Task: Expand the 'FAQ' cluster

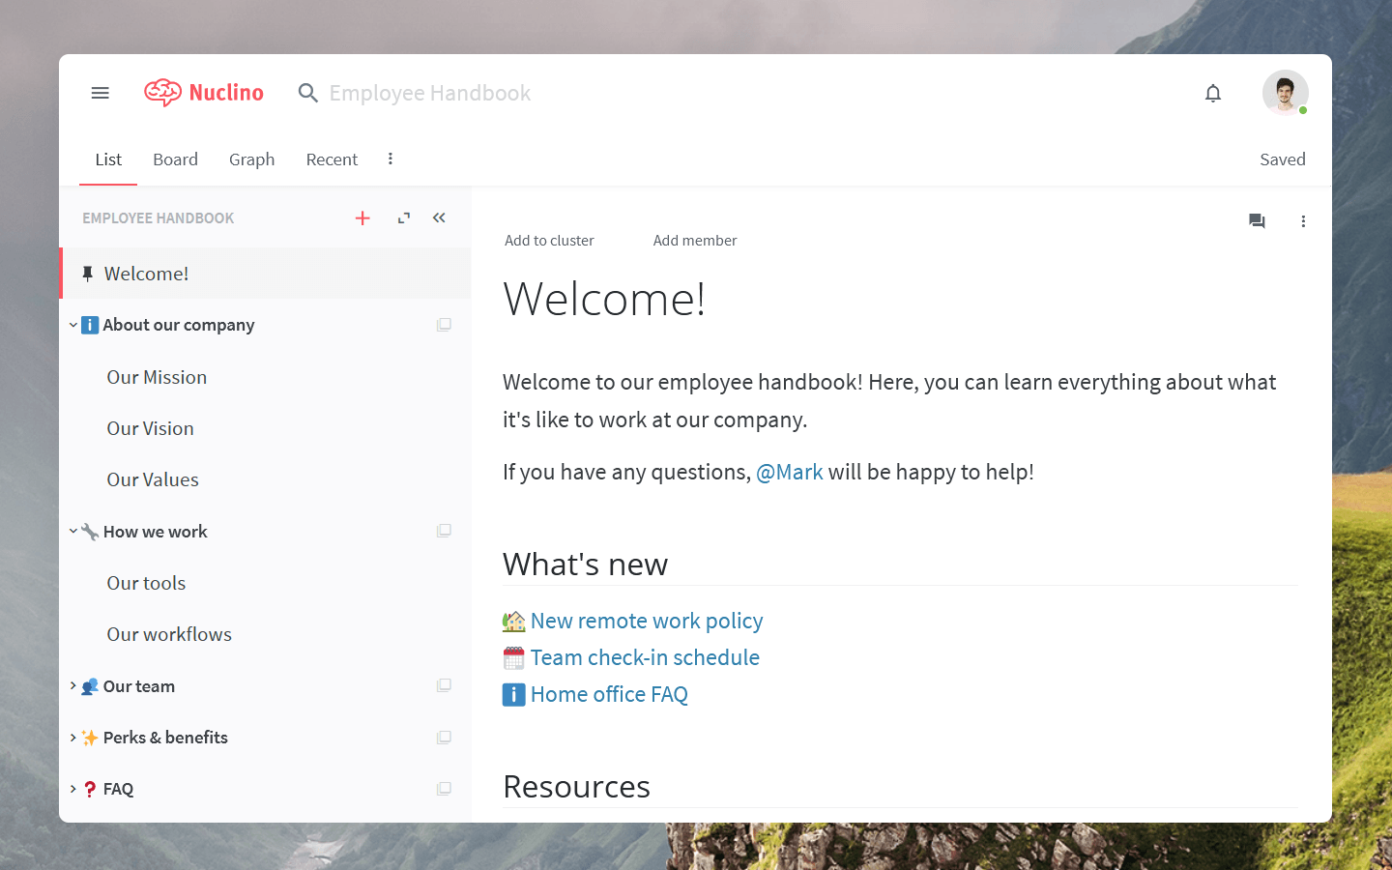Action: point(72,789)
